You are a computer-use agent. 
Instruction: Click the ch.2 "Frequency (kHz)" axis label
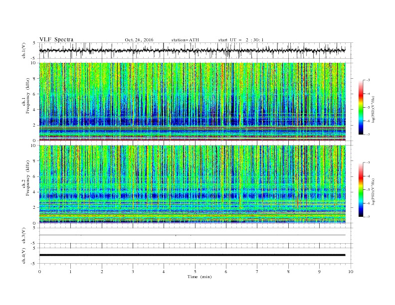tap(27, 178)
